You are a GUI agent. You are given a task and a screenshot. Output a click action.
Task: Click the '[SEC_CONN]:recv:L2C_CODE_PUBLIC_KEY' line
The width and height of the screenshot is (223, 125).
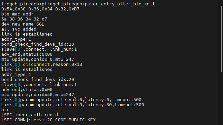tap(49, 120)
